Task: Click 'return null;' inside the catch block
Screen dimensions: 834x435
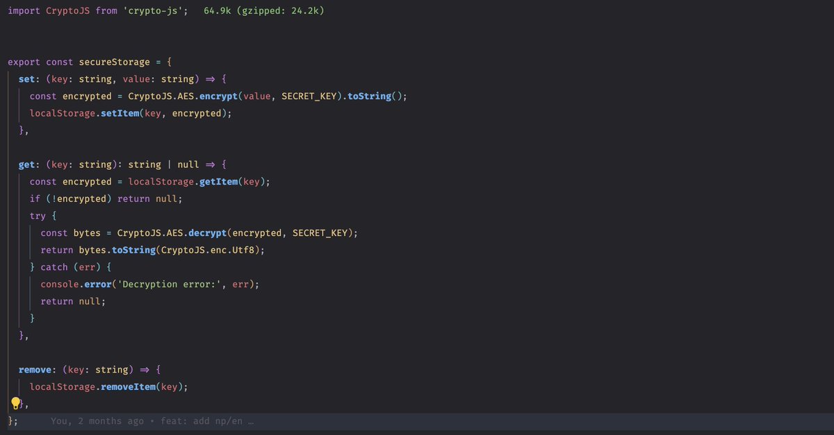Action: [x=73, y=301]
